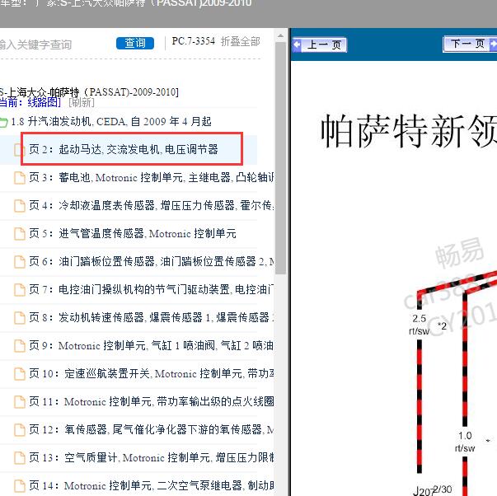Open 页 6: 油门踏板位置传感器

pos(152,261)
